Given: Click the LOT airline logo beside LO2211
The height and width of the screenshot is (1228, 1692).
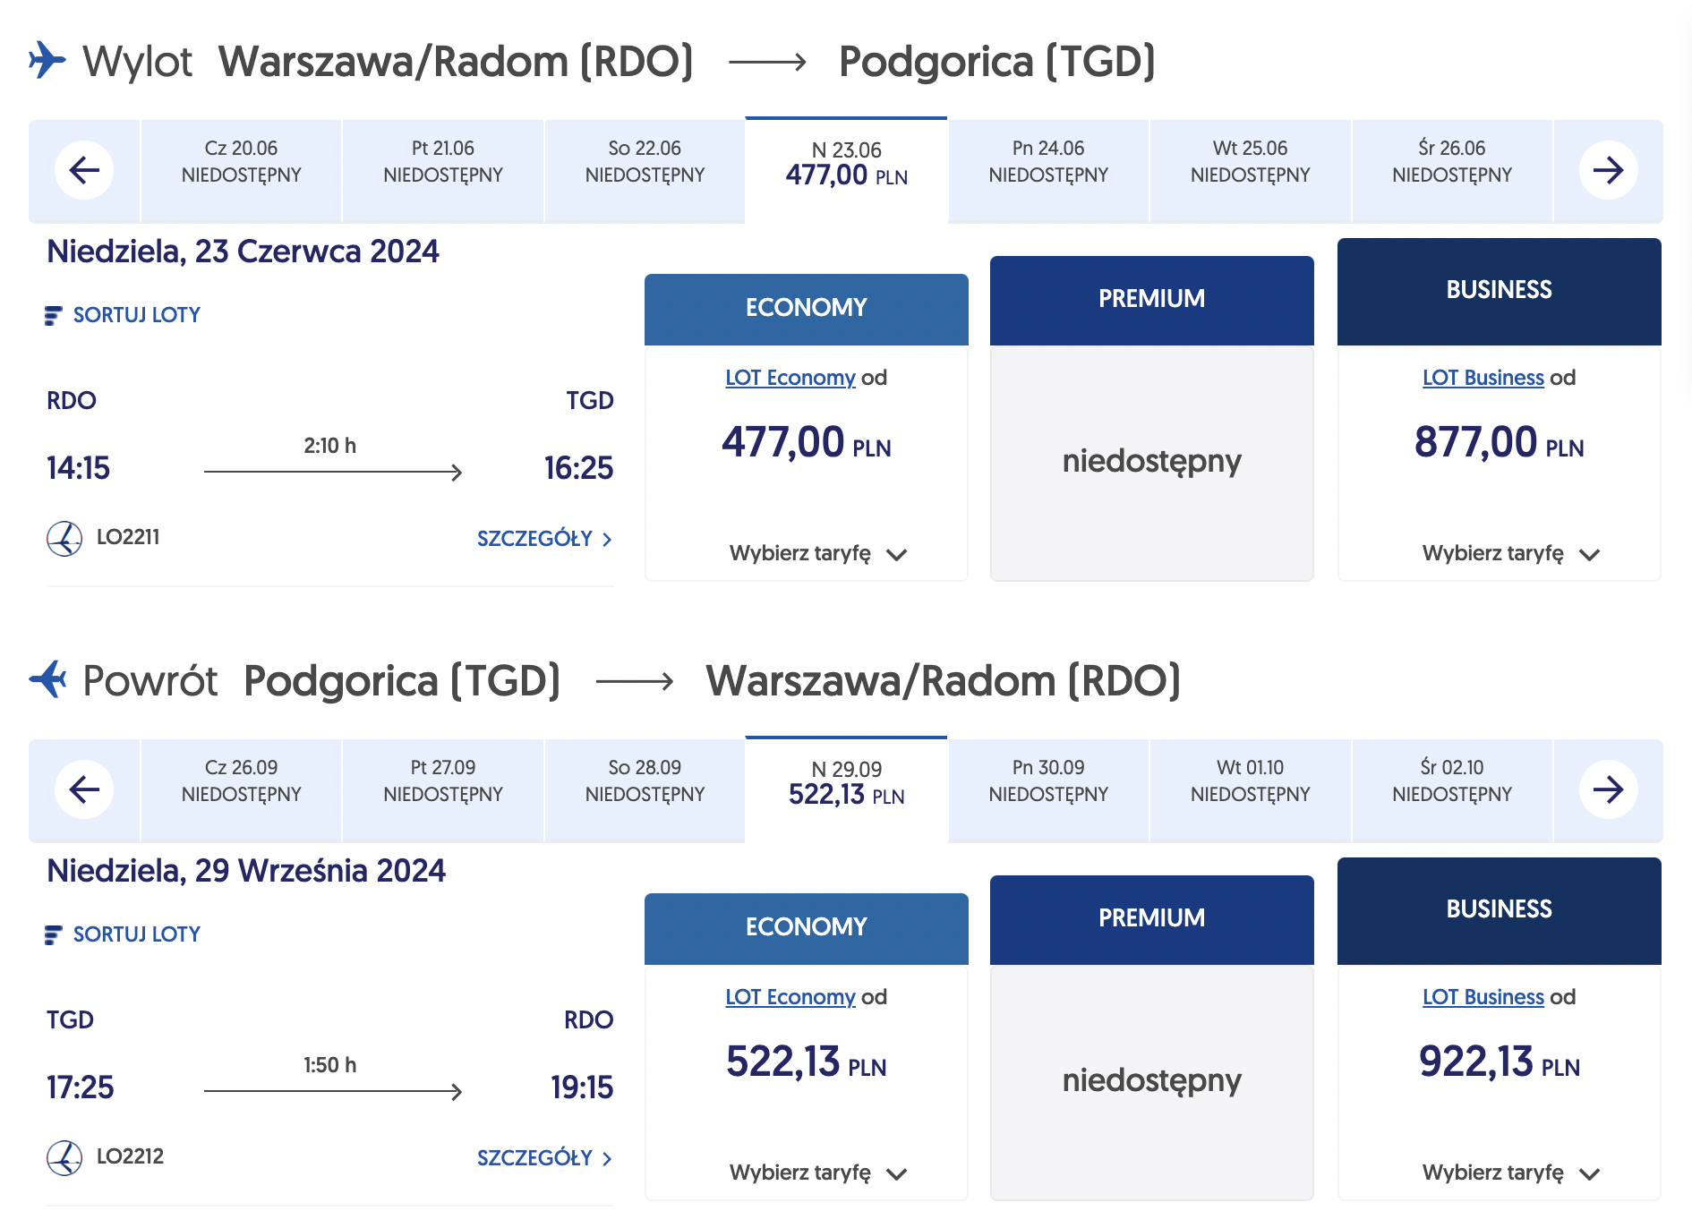Looking at the screenshot, I should point(64,538).
